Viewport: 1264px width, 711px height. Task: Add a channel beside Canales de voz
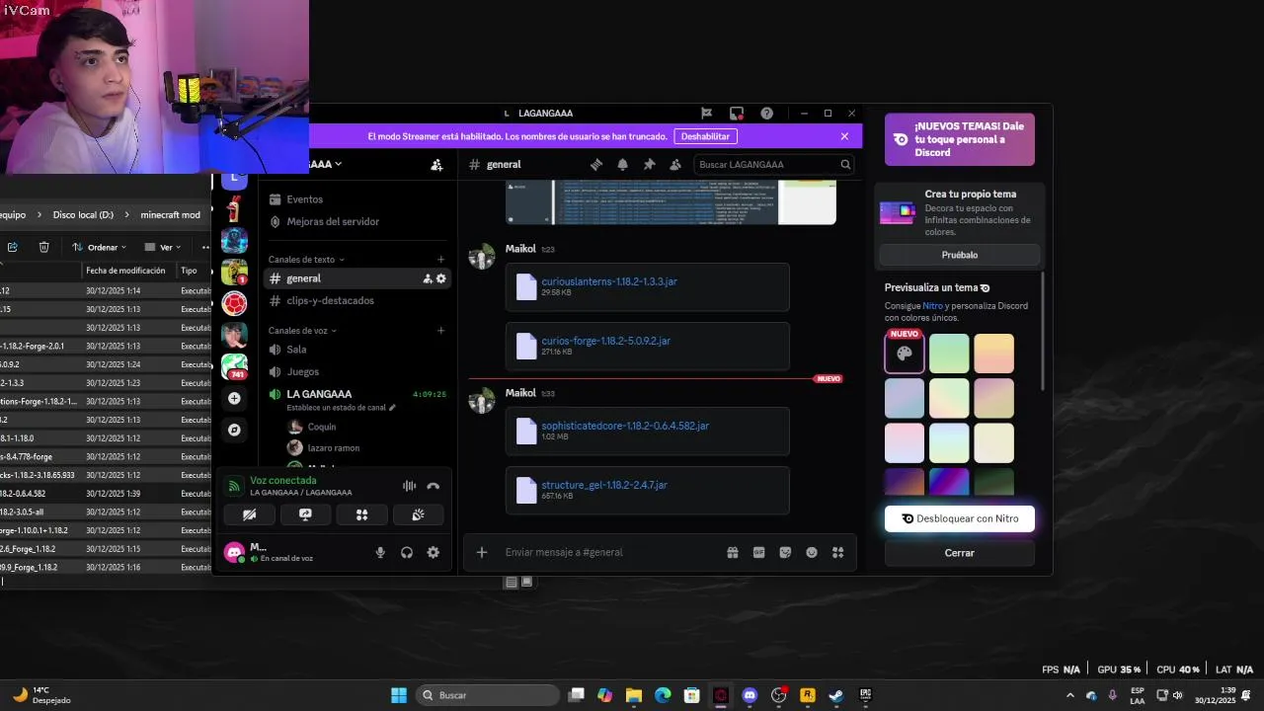(x=440, y=331)
